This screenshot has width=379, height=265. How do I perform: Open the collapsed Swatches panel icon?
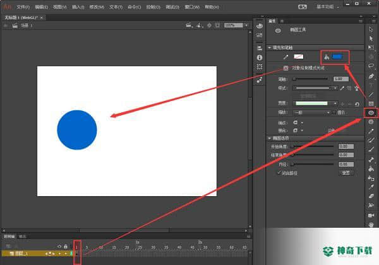point(260,35)
